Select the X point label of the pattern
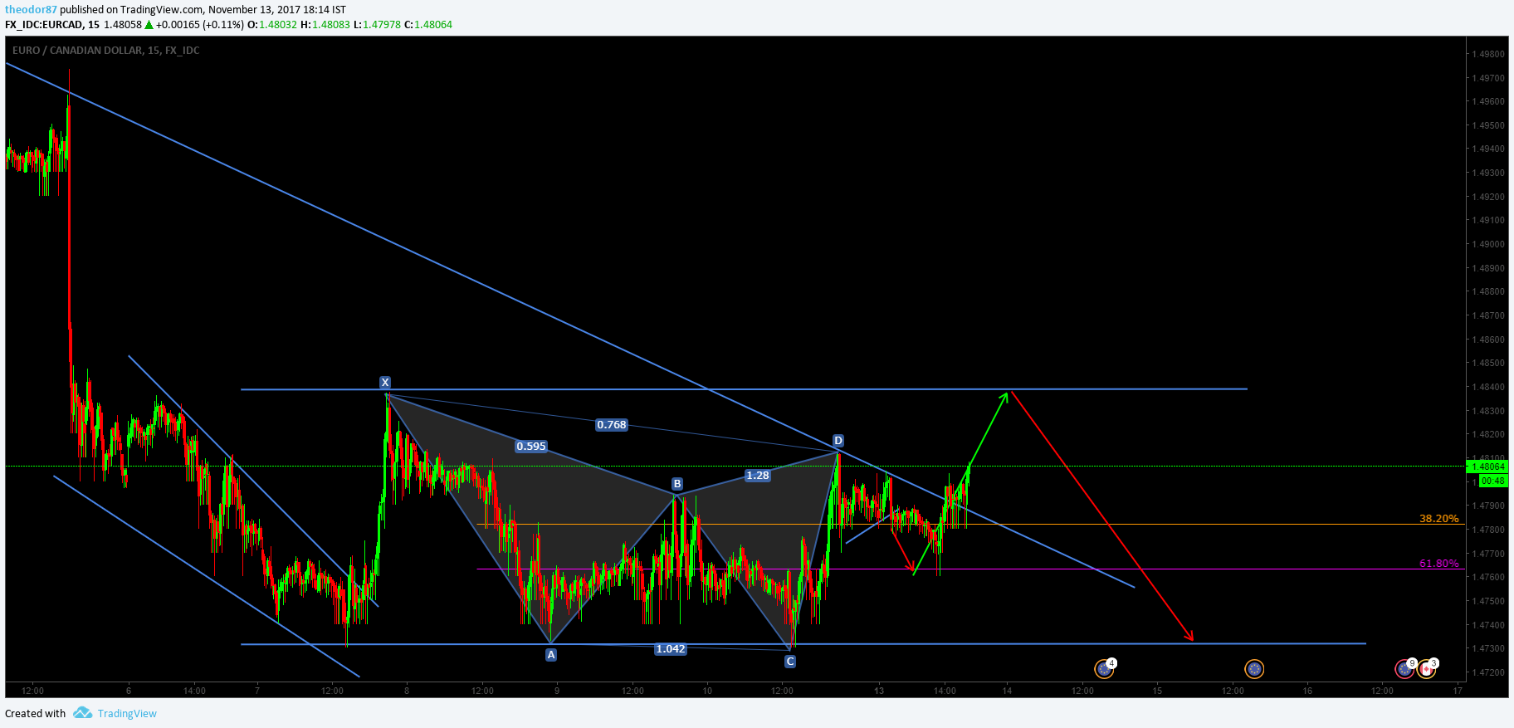 point(385,383)
